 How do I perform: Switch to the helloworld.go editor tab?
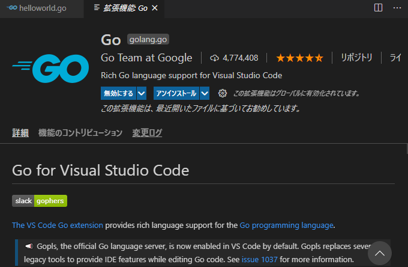(41, 8)
